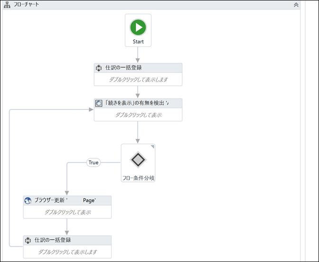Click ダブルクリックして表示します in top activity
Image resolution: width=319 pixels, height=262 pixels.
click(138, 80)
